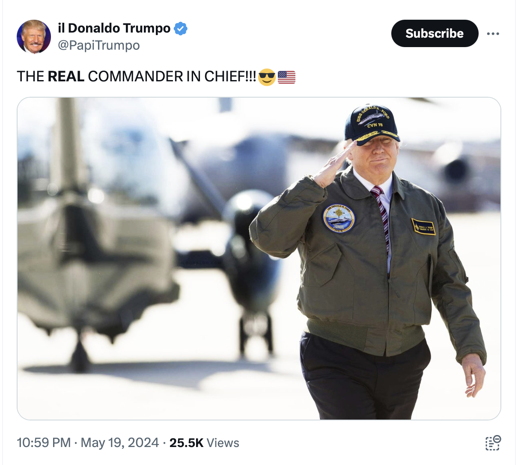This screenshot has width=524, height=465.
Task: Click the 10:59 PM timestamp
Action: point(44,443)
